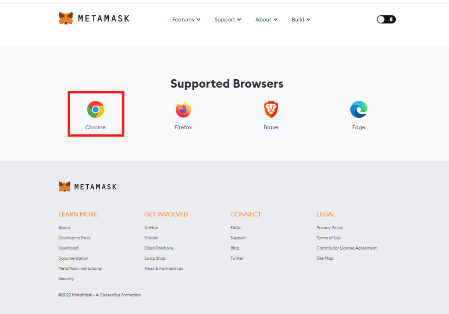This screenshot has width=449, height=314.
Task: Expand the Support dropdown menu
Action: pyautogui.click(x=228, y=19)
